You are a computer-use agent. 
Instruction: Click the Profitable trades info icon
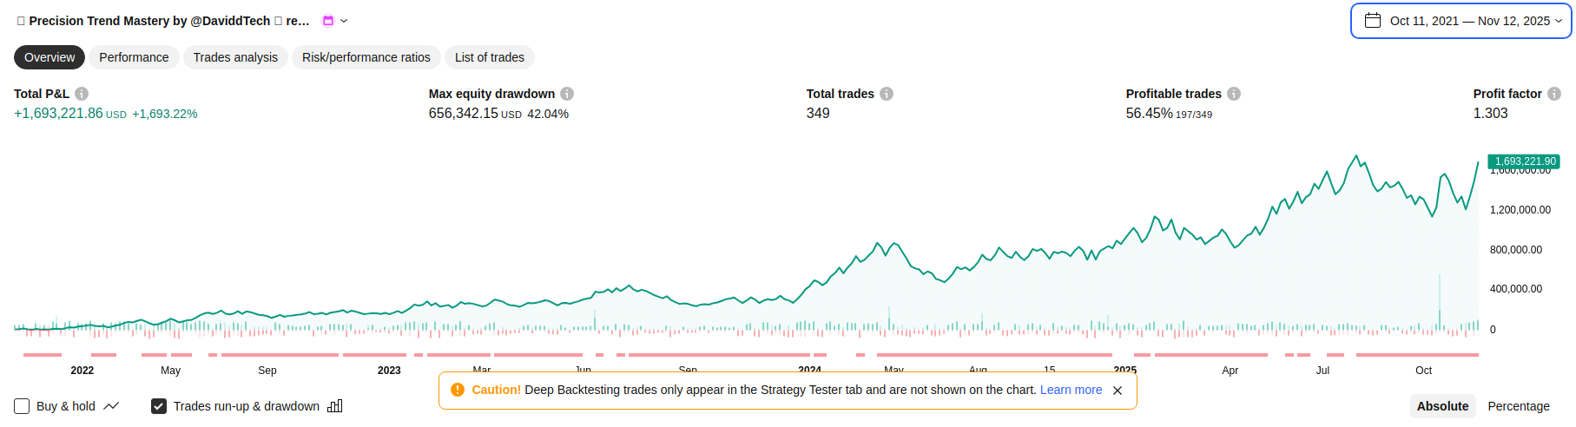1234,94
